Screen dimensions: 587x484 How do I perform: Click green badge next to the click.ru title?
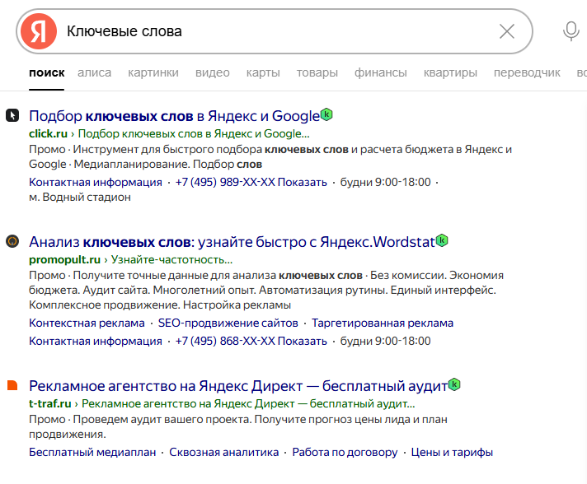(x=326, y=114)
